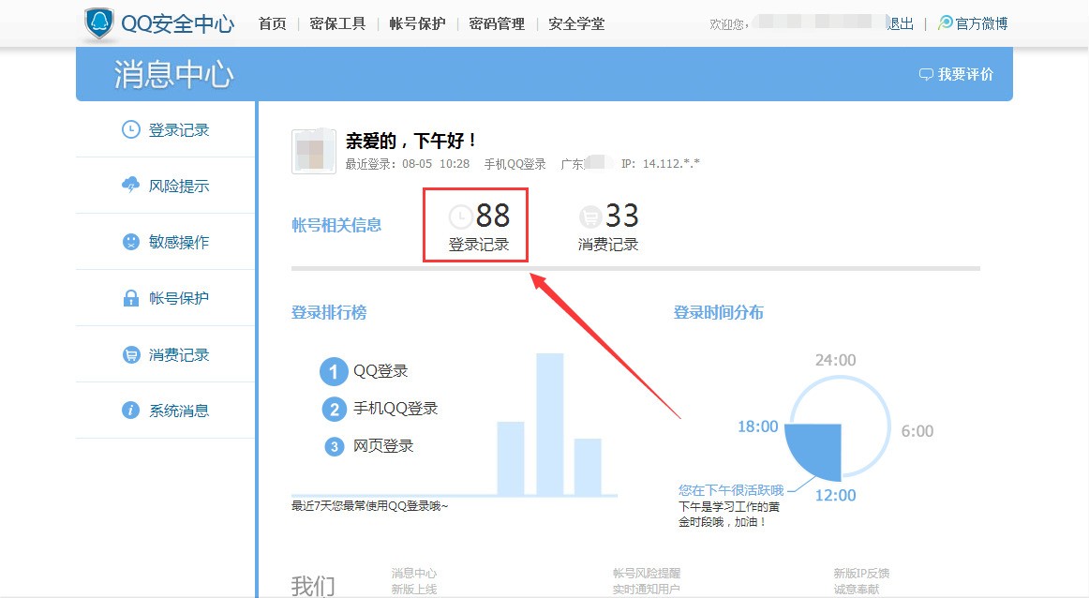Viewport: 1089px width, 598px height.
Task: Click the blurred user avatar thumbnail
Action: click(314, 152)
